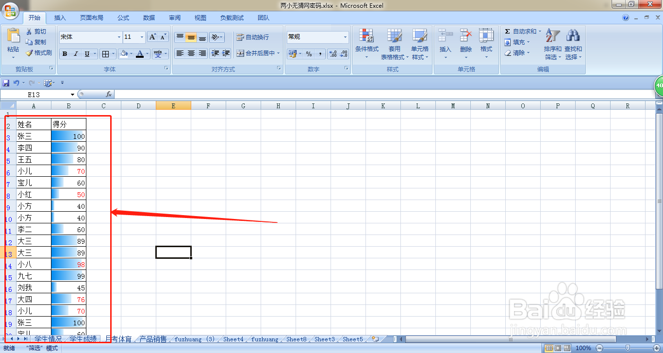The height and width of the screenshot is (353, 663).
Task: Toggle Bold formatting
Action: 65,54
